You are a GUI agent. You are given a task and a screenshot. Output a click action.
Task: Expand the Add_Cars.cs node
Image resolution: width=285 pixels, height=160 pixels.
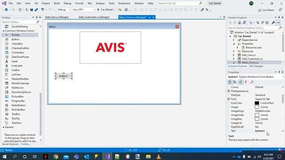[x=234, y=55]
